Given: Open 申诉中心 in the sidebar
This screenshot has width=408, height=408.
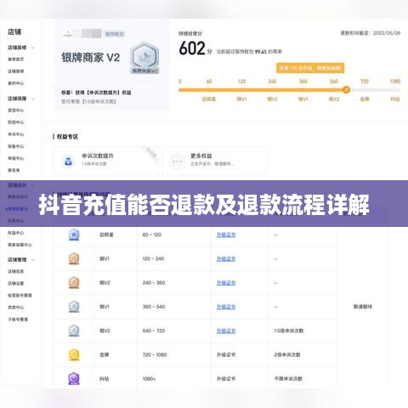Looking at the screenshot, I should point(16,134).
